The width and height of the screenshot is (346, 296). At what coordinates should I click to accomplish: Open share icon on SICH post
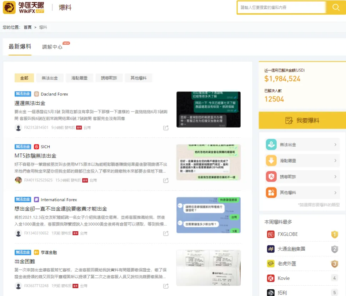coord(166,181)
